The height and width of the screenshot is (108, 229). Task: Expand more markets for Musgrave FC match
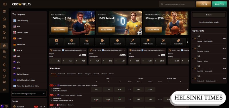pos(187,90)
